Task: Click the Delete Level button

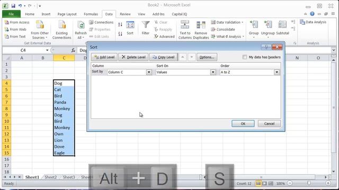Action: click(x=133, y=57)
